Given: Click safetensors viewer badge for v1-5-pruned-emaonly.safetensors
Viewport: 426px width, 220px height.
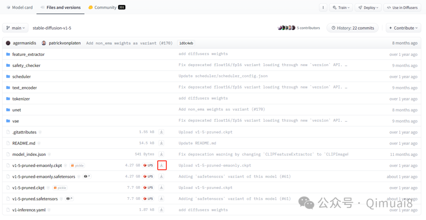Looking at the screenshot, I should tap(87, 176).
